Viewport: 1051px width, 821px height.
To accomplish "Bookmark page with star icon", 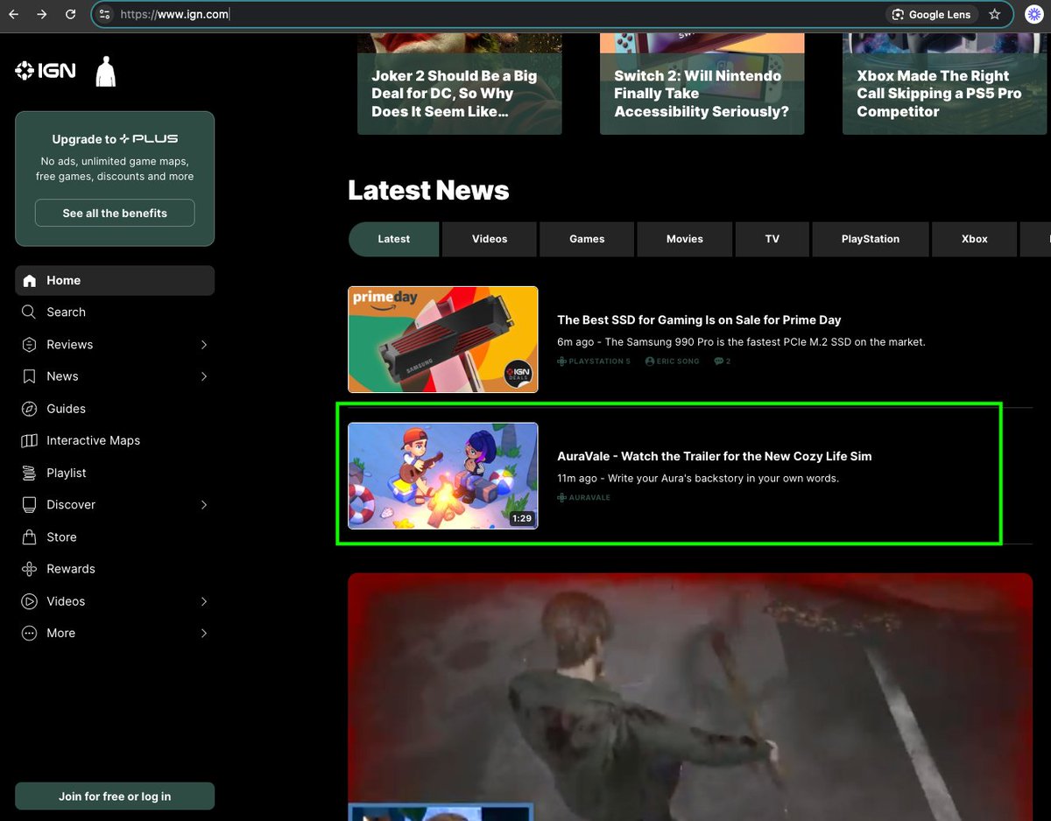I will [994, 14].
